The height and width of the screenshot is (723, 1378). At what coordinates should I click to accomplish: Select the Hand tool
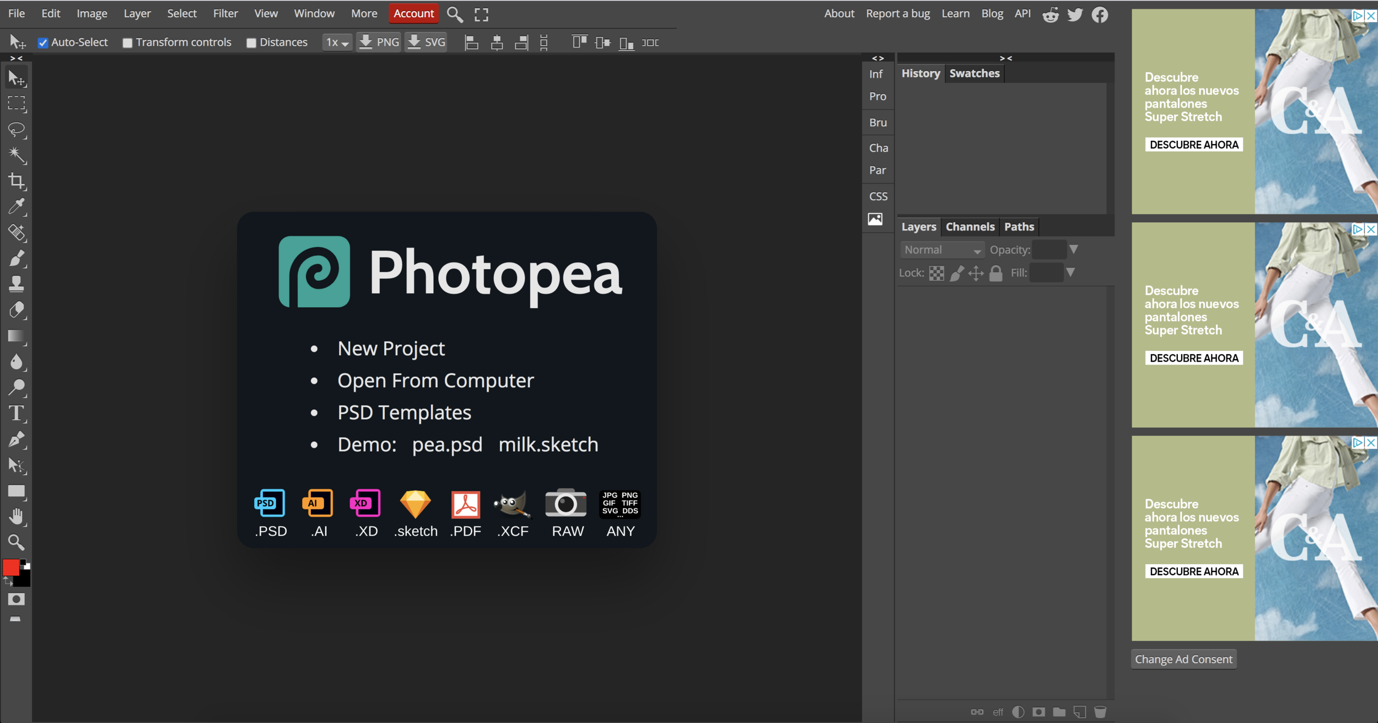coord(16,517)
